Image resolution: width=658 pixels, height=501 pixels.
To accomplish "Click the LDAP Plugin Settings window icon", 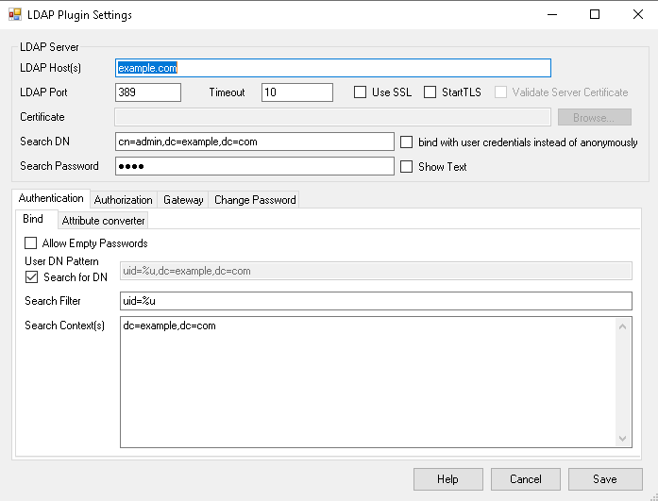I will tap(15, 15).
